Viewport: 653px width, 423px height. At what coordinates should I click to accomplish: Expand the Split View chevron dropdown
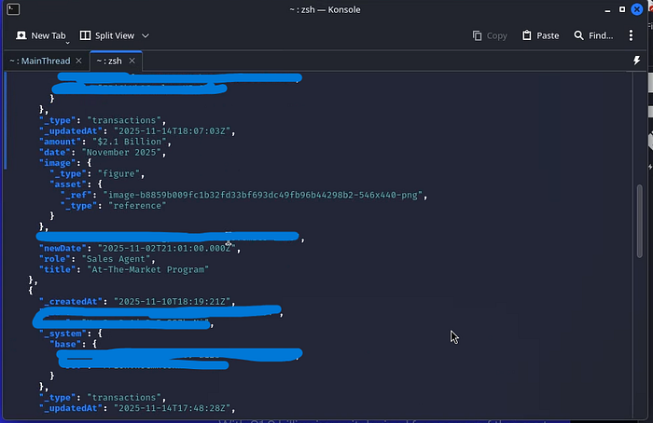pyautogui.click(x=146, y=35)
